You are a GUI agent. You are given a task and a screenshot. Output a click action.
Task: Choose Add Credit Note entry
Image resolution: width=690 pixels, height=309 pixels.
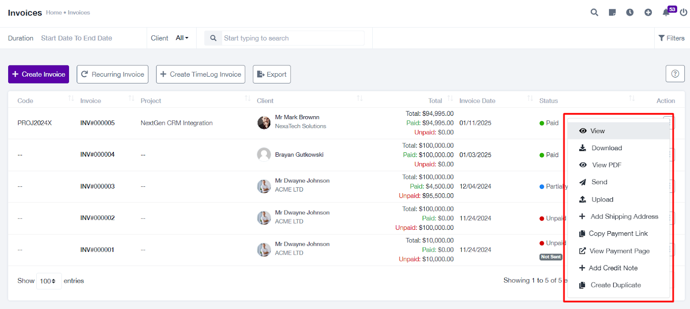(x=618, y=268)
